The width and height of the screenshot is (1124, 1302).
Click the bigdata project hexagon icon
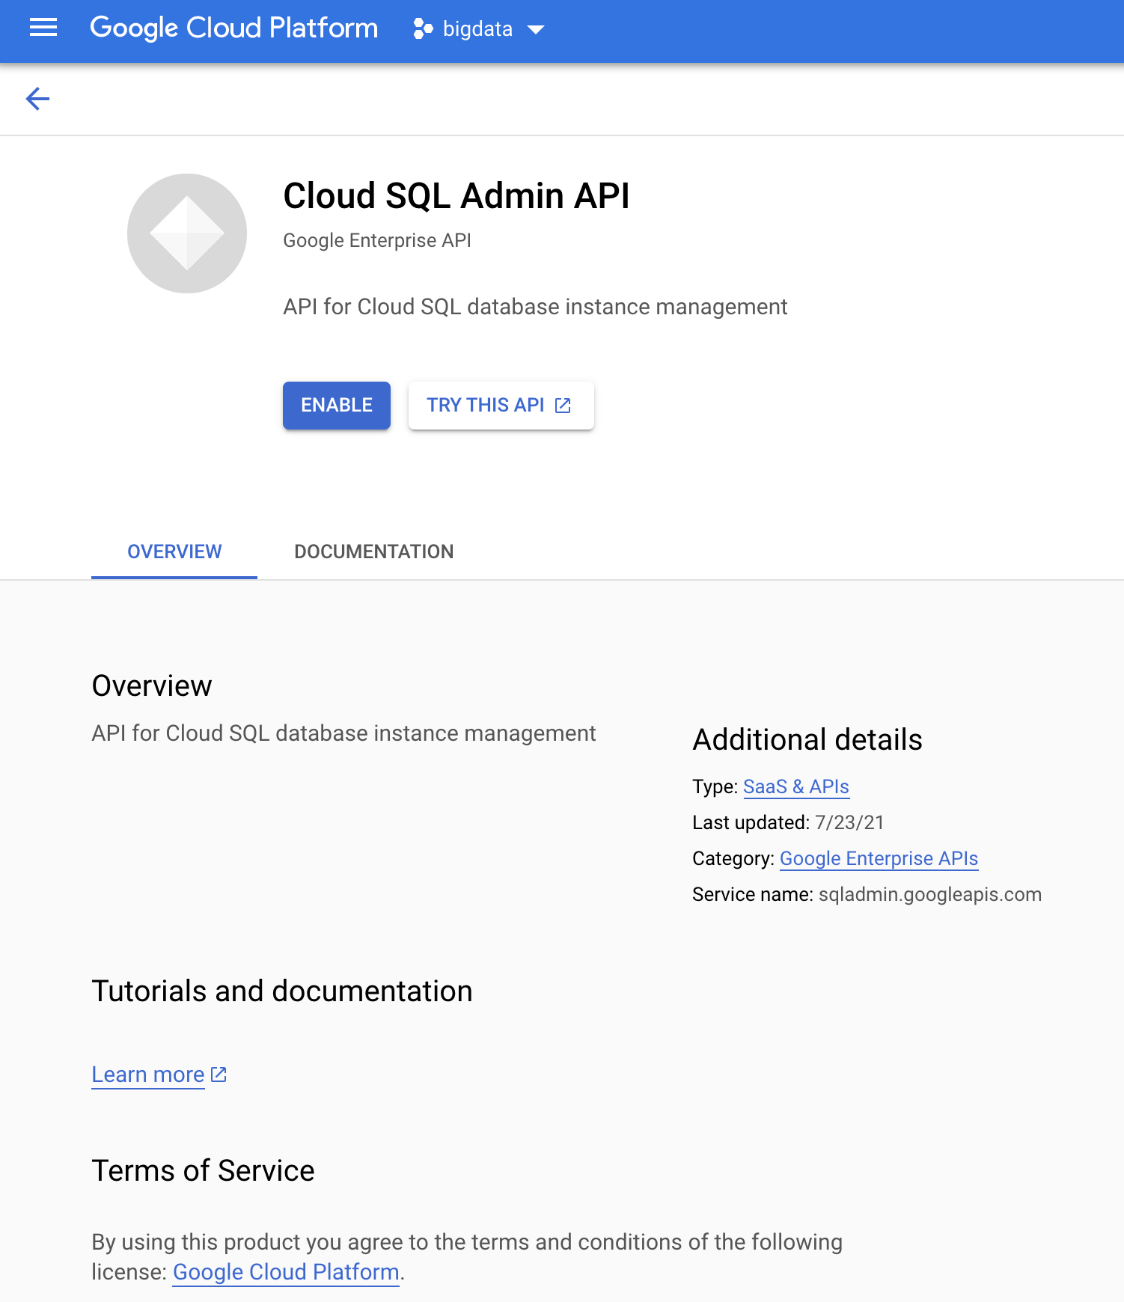(423, 29)
